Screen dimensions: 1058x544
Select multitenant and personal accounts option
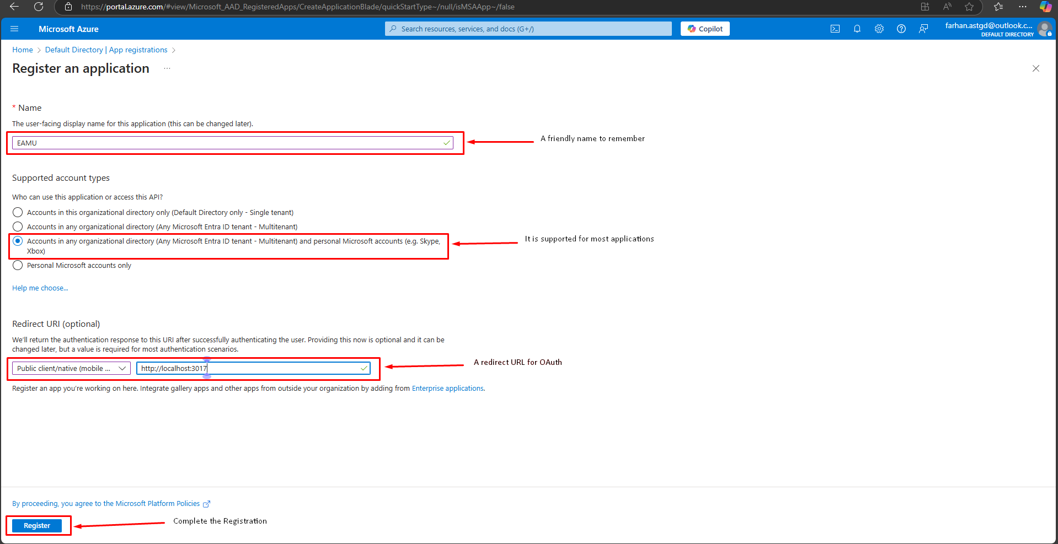pos(18,241)
